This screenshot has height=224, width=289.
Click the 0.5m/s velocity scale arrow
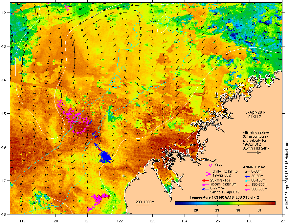(254, 153)
